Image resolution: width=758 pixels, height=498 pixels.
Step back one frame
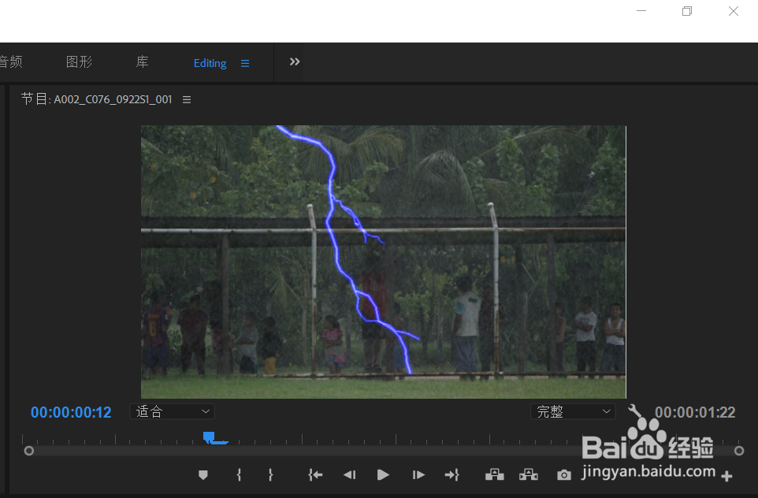point(350,475)
